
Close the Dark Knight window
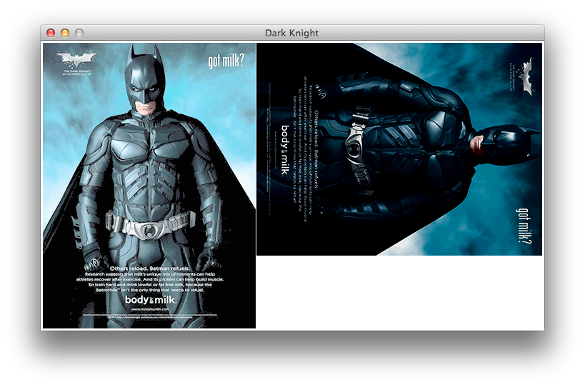(x=51, y=33)
